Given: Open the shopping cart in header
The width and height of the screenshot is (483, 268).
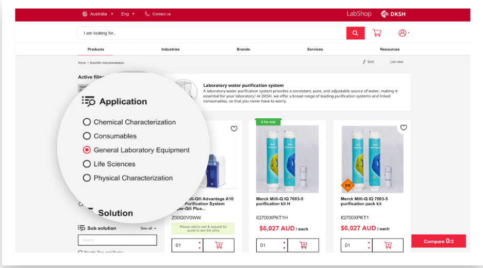Looking at the screenshot, I should click(377, 33).
